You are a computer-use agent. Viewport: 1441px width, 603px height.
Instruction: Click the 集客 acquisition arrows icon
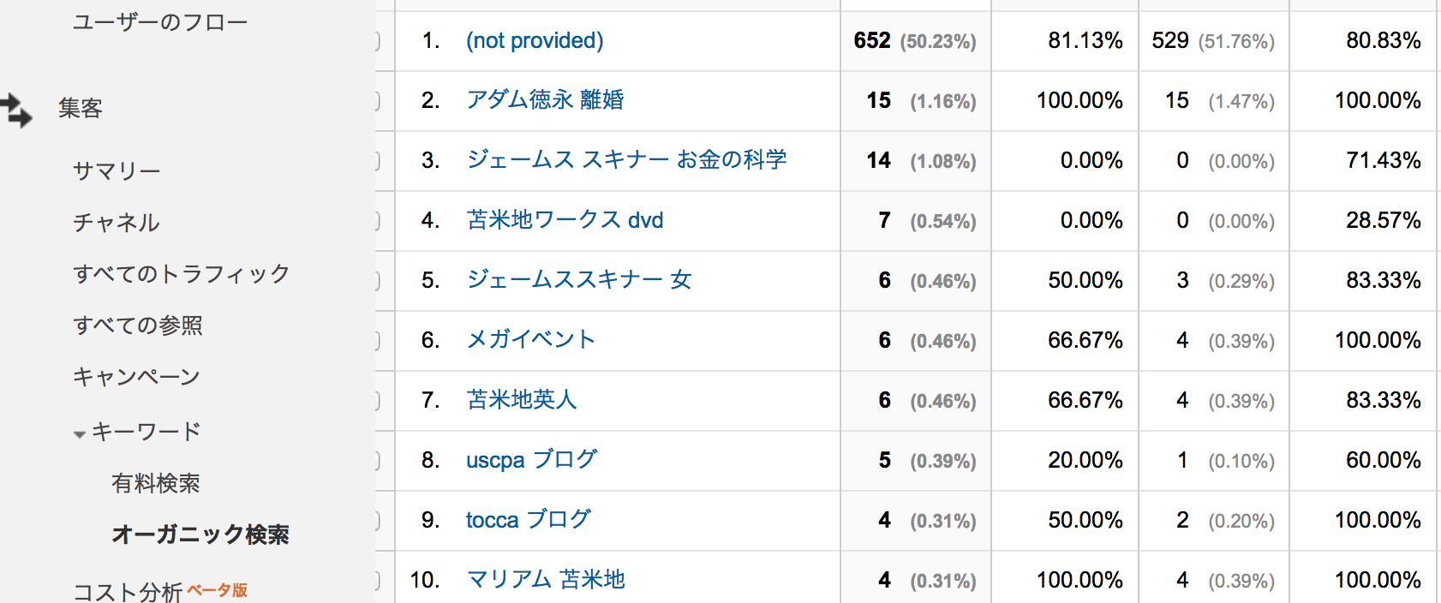coord(16,110)
